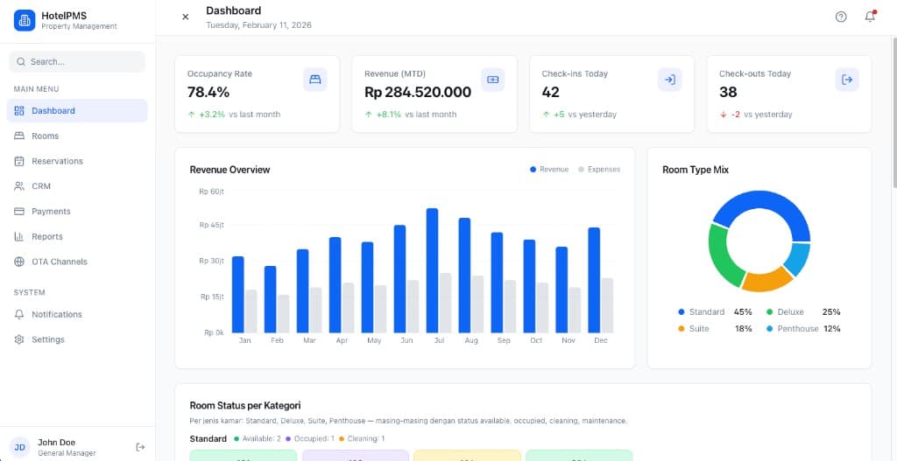897x461 pixels.
Task: Go to Reservations in the sidebar
Action: tap(57, 162)
